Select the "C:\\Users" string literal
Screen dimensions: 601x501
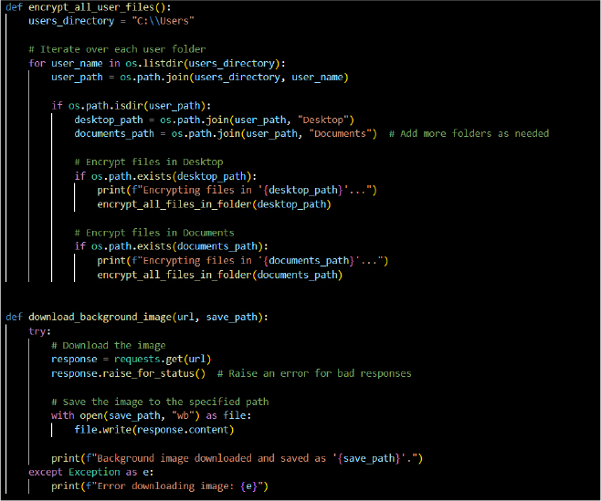click(163, 21)
